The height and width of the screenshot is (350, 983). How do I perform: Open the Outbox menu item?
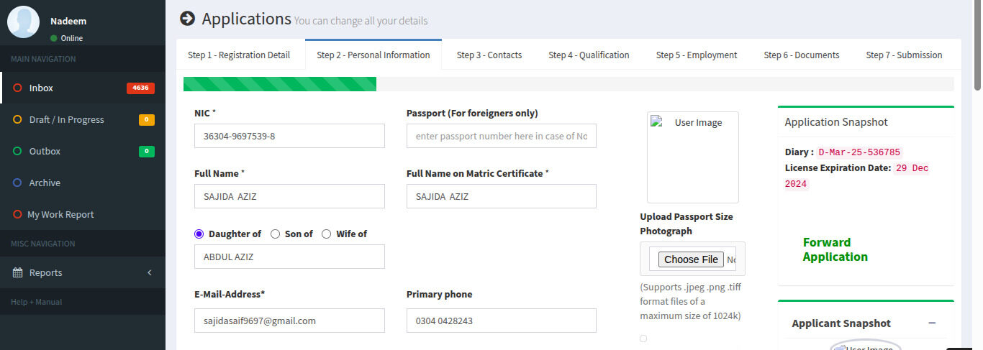[83, 151]
